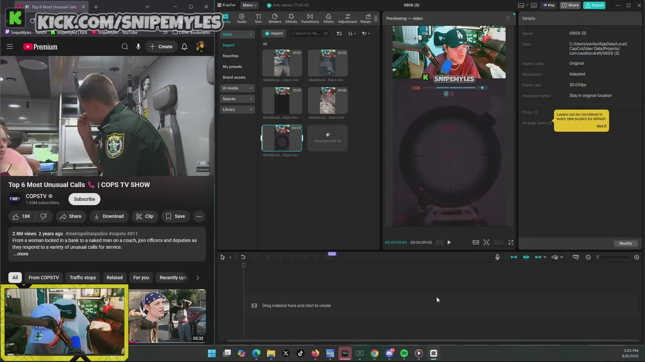This screenshot has width=645, height=362.
Task: Open the Text tab in CapCut
Action: click(x=258, y=19)
